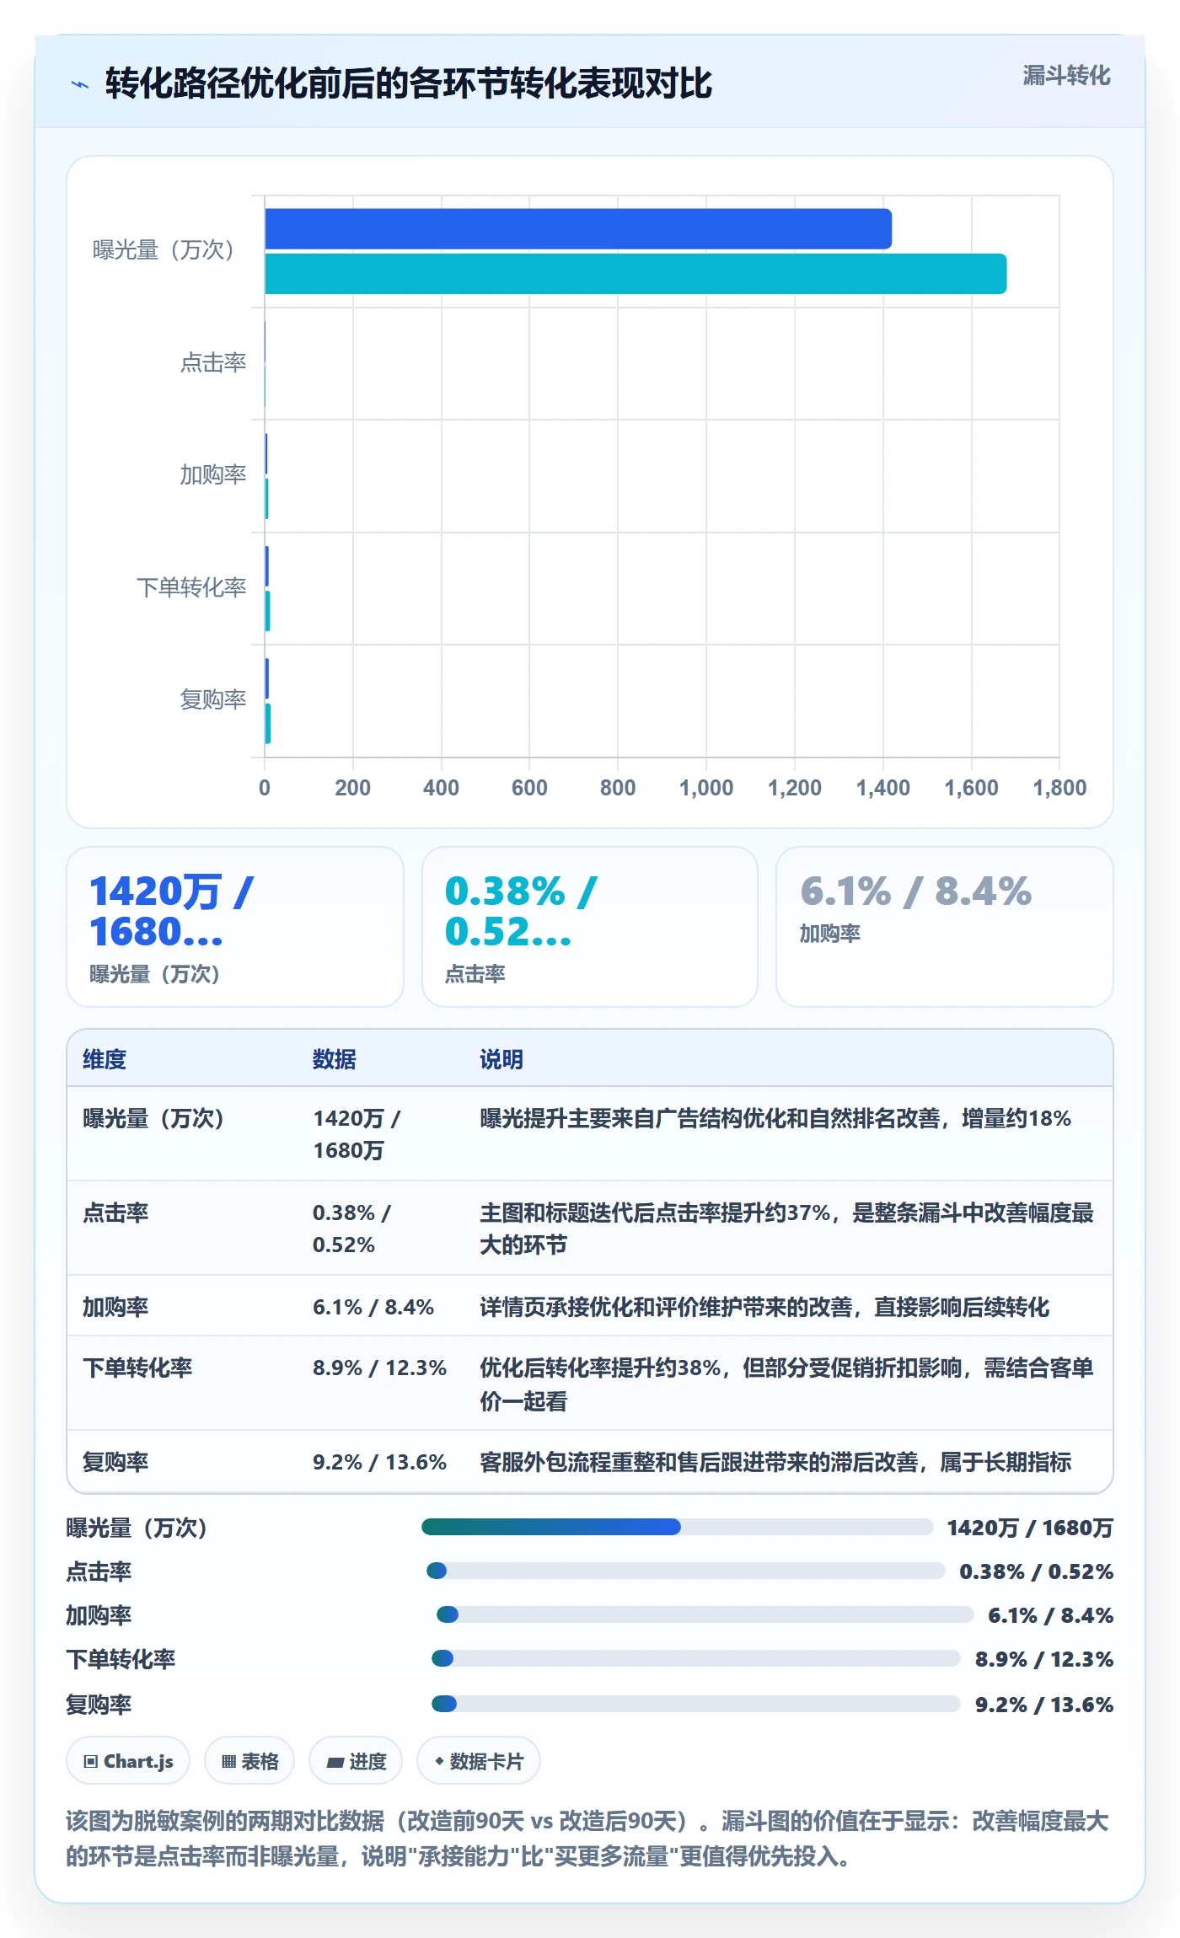Click table cell 6.1% / 8.4%
Screen dimensions: 1180x1938
[373, 1307]
